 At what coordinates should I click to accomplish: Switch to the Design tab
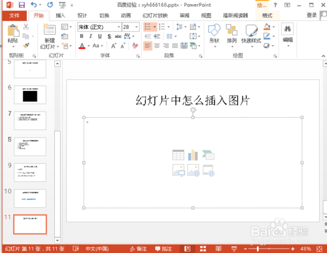click(82, 16)
